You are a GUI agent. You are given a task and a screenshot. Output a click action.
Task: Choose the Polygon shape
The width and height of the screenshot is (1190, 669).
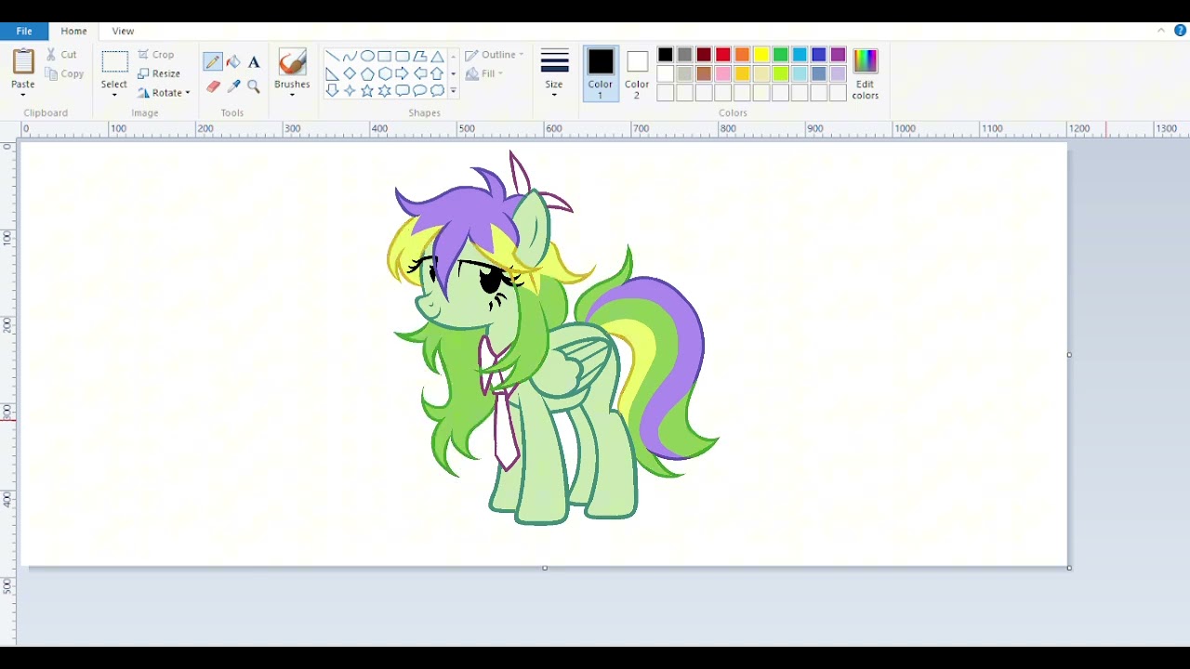[420, 56]
